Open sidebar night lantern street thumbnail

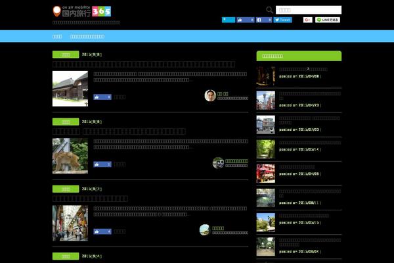tap(265, 76)
